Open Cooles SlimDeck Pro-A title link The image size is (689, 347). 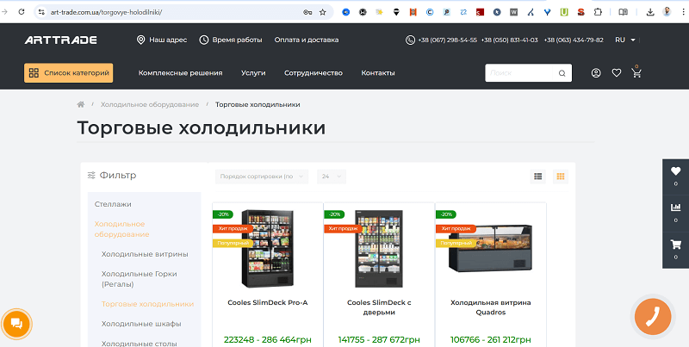[268, 302]
